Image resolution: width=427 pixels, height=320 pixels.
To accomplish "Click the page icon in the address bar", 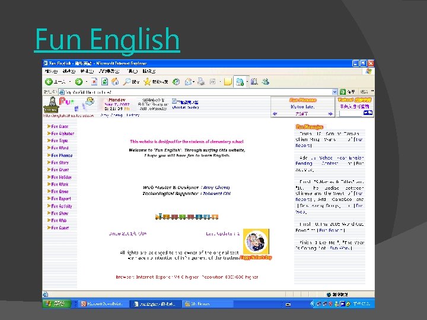I will click(62, 92).
